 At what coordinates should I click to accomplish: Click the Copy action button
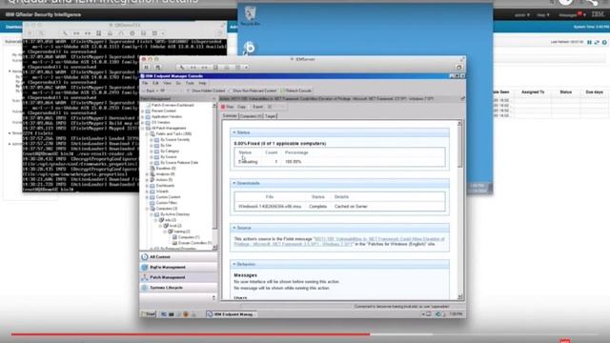[x=241, y=107]
